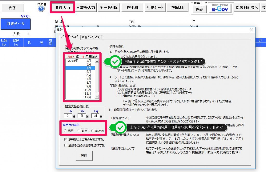Switch to 給与データから tab

pyautogui.click(x=70, y=37)
